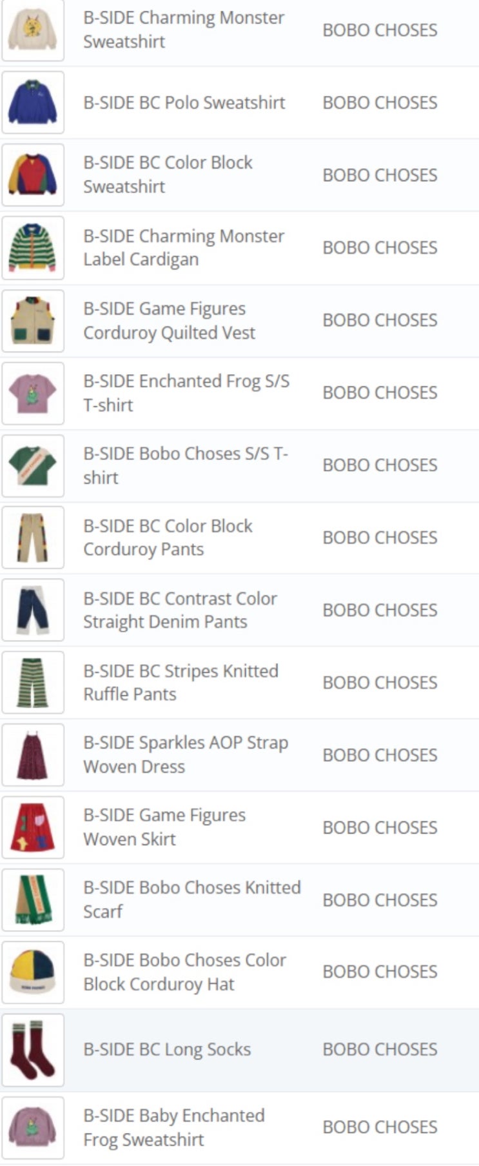Click the Color Block Corduroy Pants thumbnail
The height and width of the screenshot is (1166, 479).
point(33,538)
